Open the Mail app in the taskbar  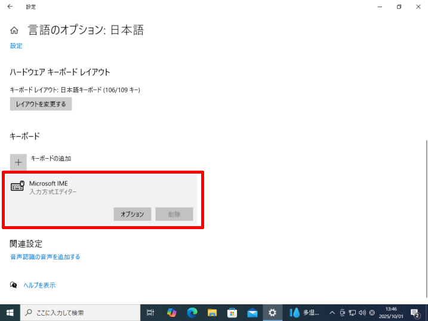(x=252, y=312)
